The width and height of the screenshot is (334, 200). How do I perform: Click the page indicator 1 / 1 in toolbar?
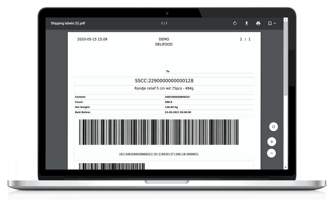point(164,23)
